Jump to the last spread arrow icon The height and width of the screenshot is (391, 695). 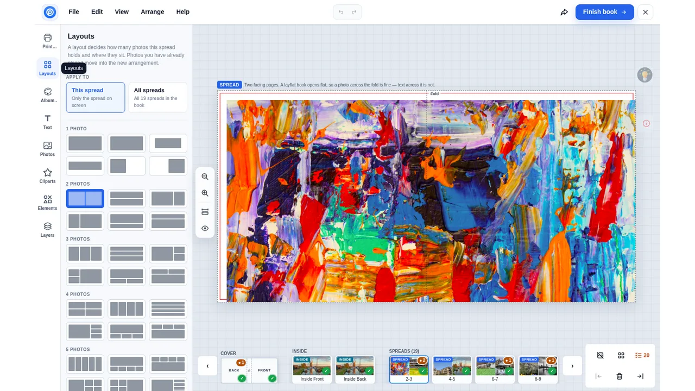click(x=640, y=376)
